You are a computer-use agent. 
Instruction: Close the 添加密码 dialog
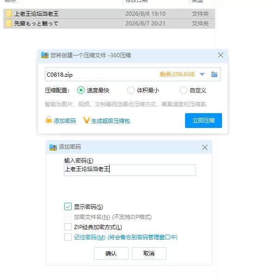click(205, 147)
